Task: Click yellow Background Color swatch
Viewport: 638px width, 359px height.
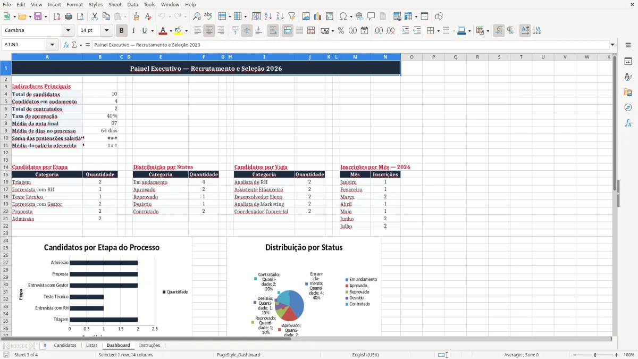Action: click(x=179, y=31)
